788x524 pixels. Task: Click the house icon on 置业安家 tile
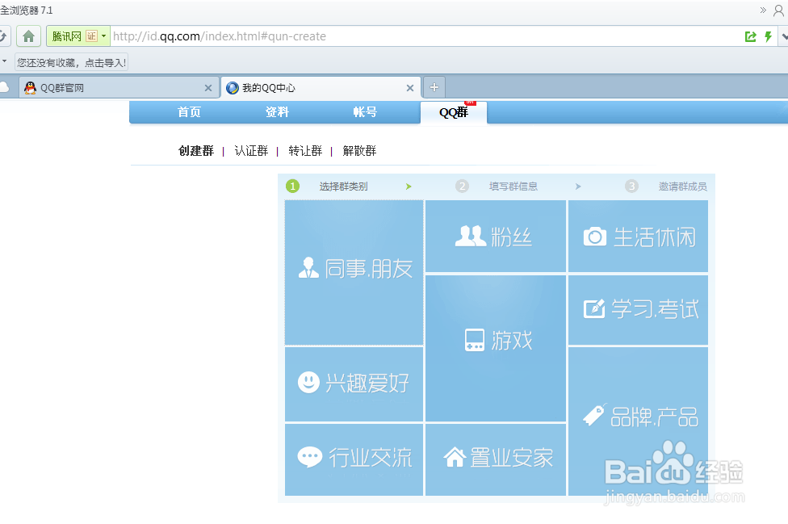455,457
